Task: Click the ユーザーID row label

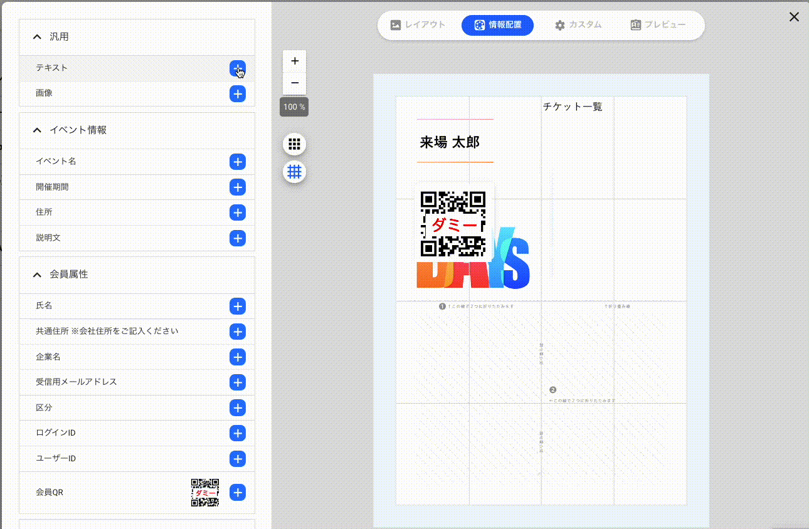Action: click(x=56, y=458)
